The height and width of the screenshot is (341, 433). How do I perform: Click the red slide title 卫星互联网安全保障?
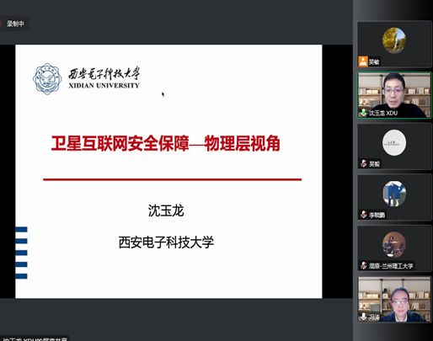click(x=120, y=143)
